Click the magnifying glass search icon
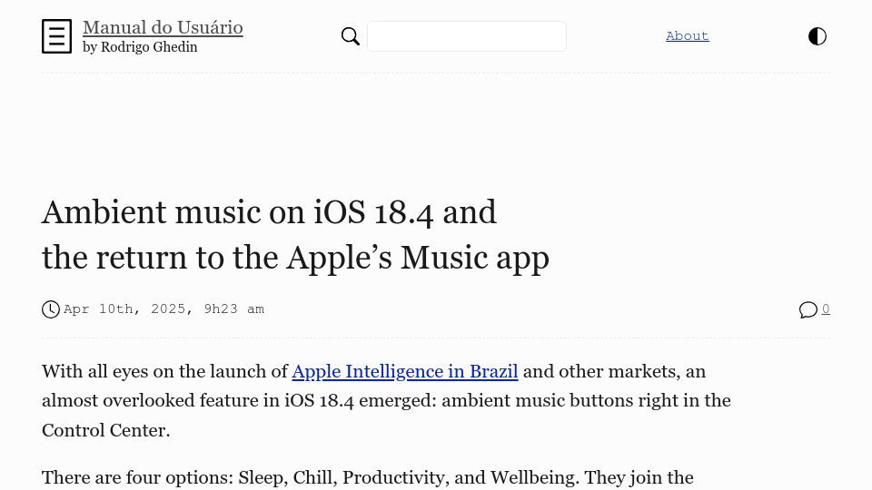Screen dimensions: 872x490 tap(351, 36)
